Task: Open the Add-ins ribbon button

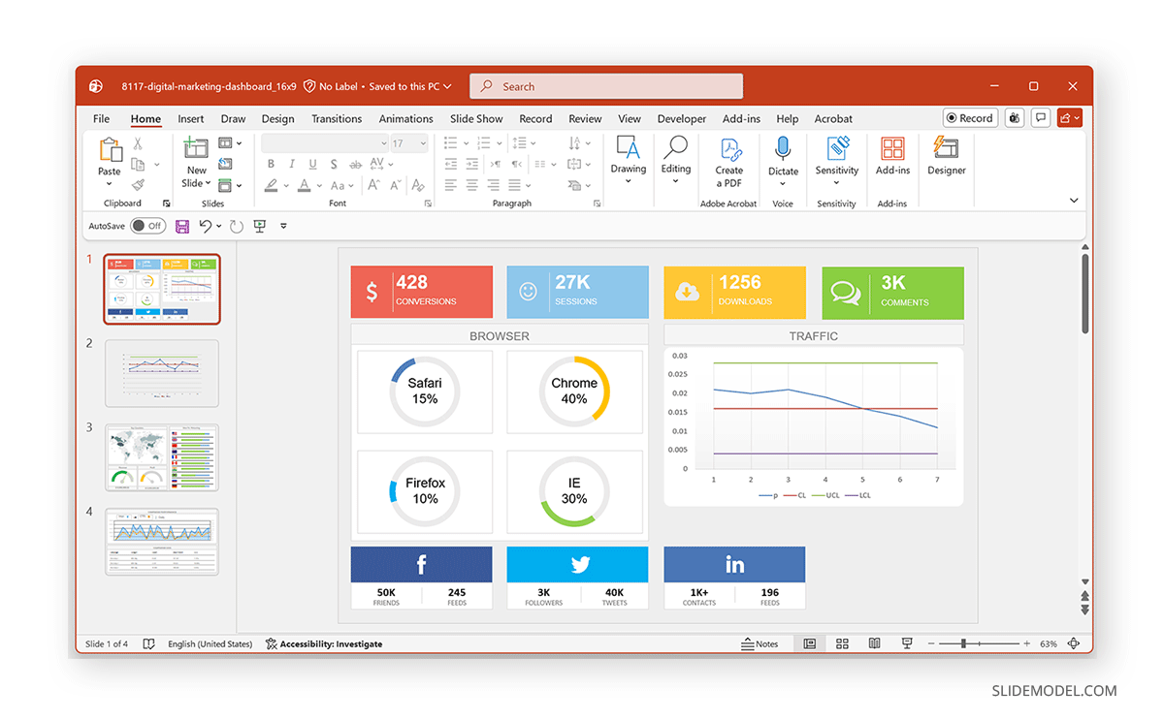Action: (892, 156)
